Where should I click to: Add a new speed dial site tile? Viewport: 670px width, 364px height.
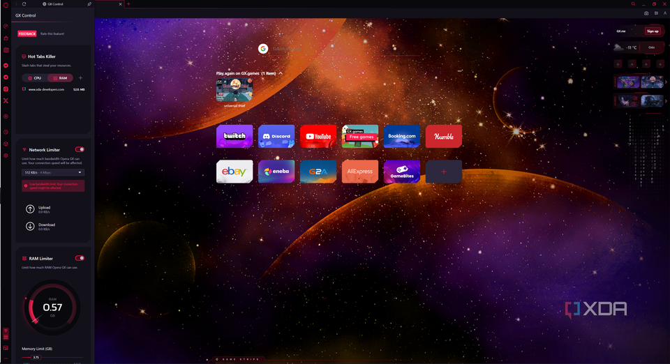444,172
